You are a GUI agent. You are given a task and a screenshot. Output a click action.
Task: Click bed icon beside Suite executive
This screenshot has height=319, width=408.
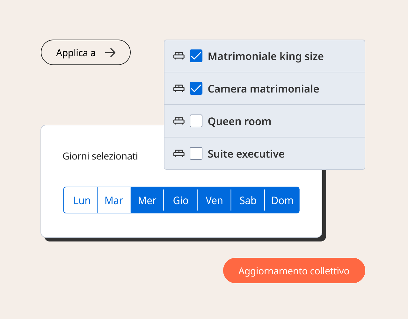(x=179, y=154)
